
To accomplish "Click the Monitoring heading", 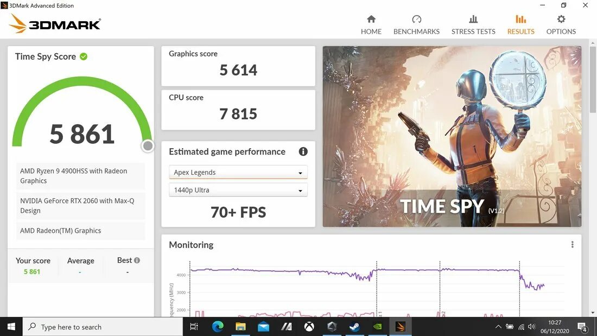I will coord(191,245).
